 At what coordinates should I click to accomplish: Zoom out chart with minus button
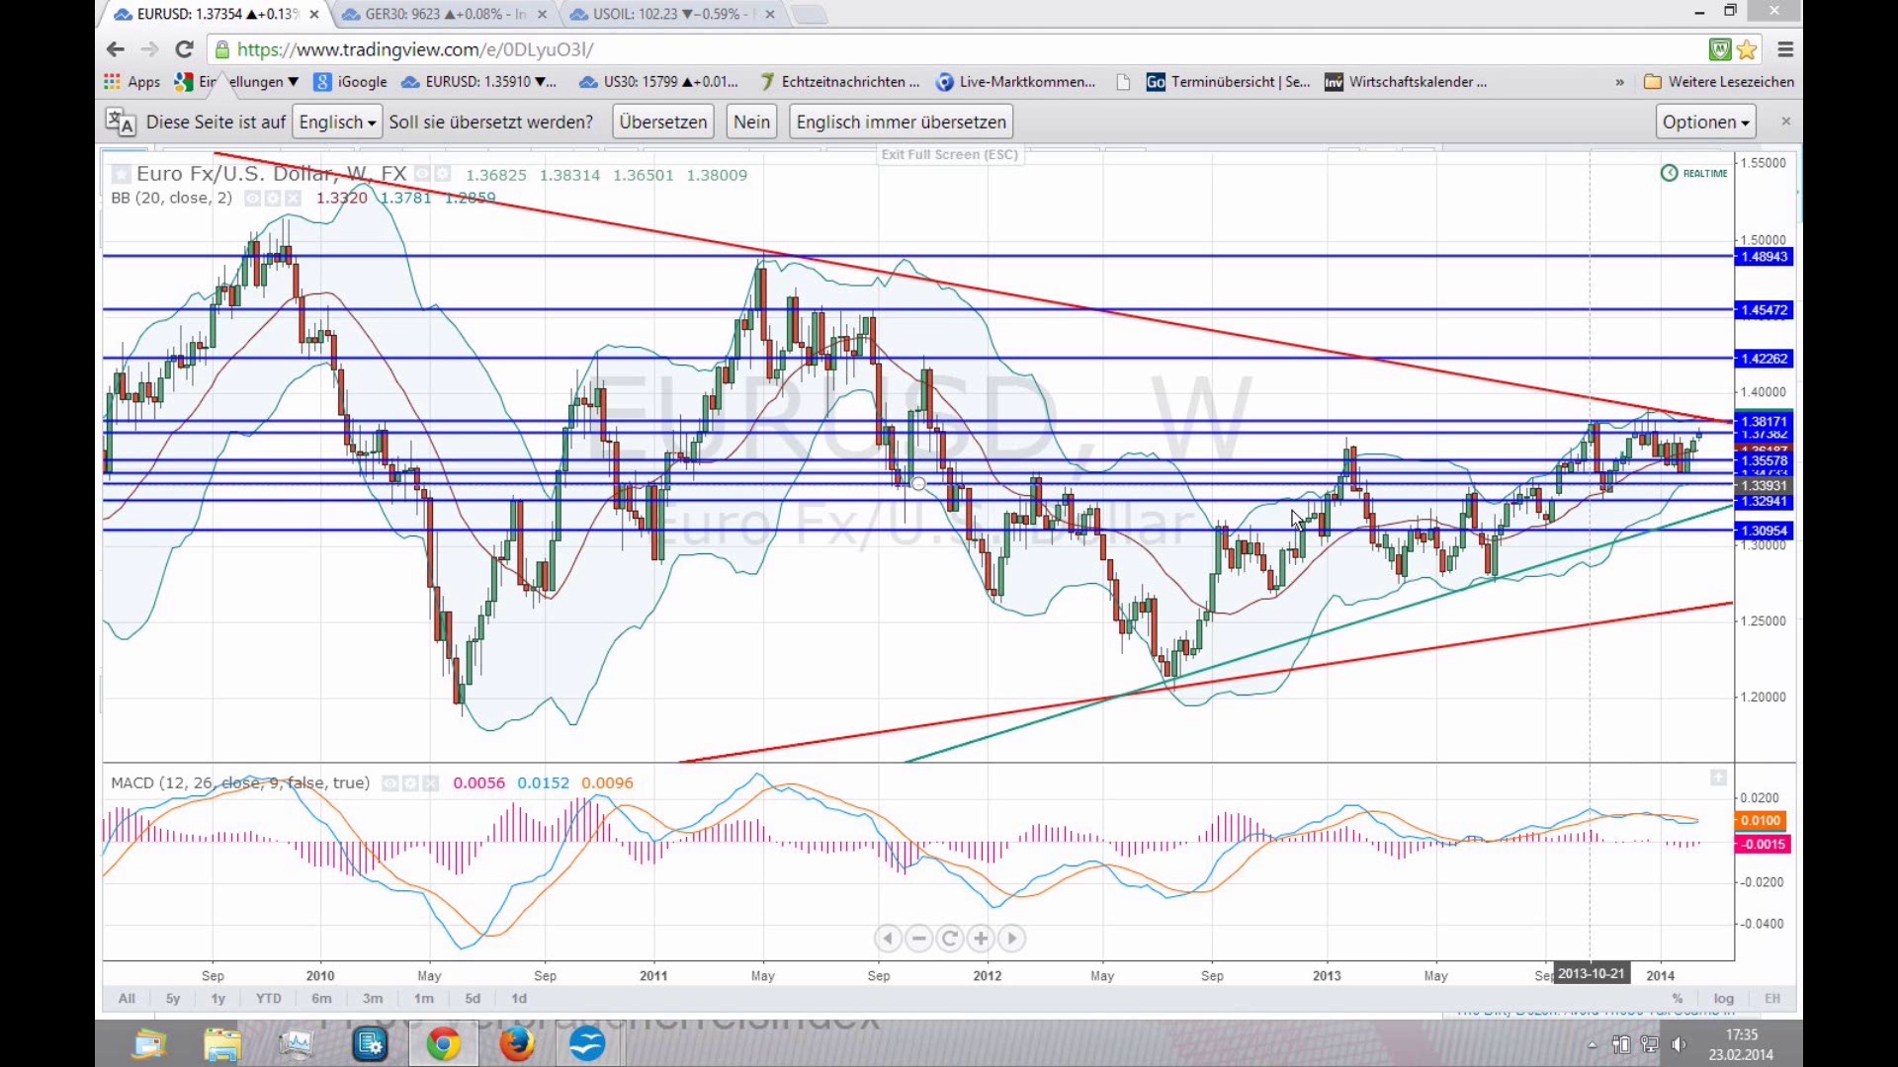click(x=918, y=939)
